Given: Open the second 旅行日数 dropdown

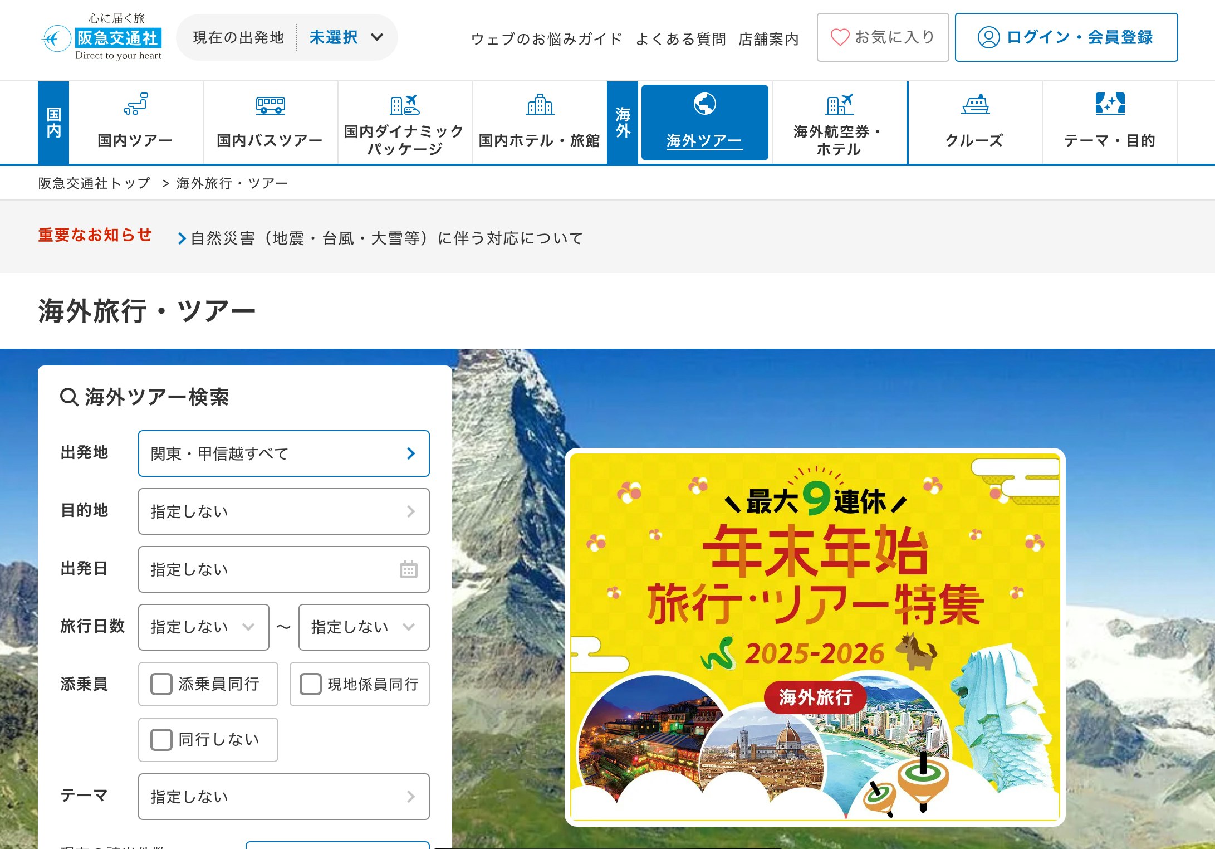Looking at the screenshot, I should click(x=364, y=627).
